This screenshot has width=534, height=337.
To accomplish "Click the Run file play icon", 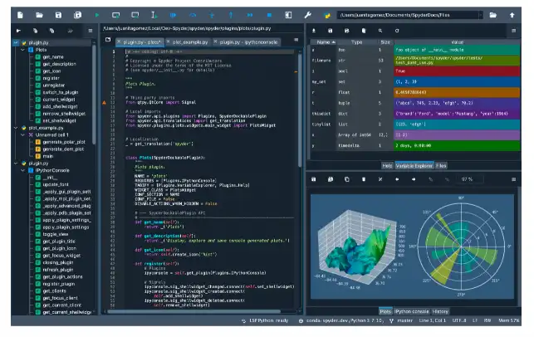I will tap(96, 15).
